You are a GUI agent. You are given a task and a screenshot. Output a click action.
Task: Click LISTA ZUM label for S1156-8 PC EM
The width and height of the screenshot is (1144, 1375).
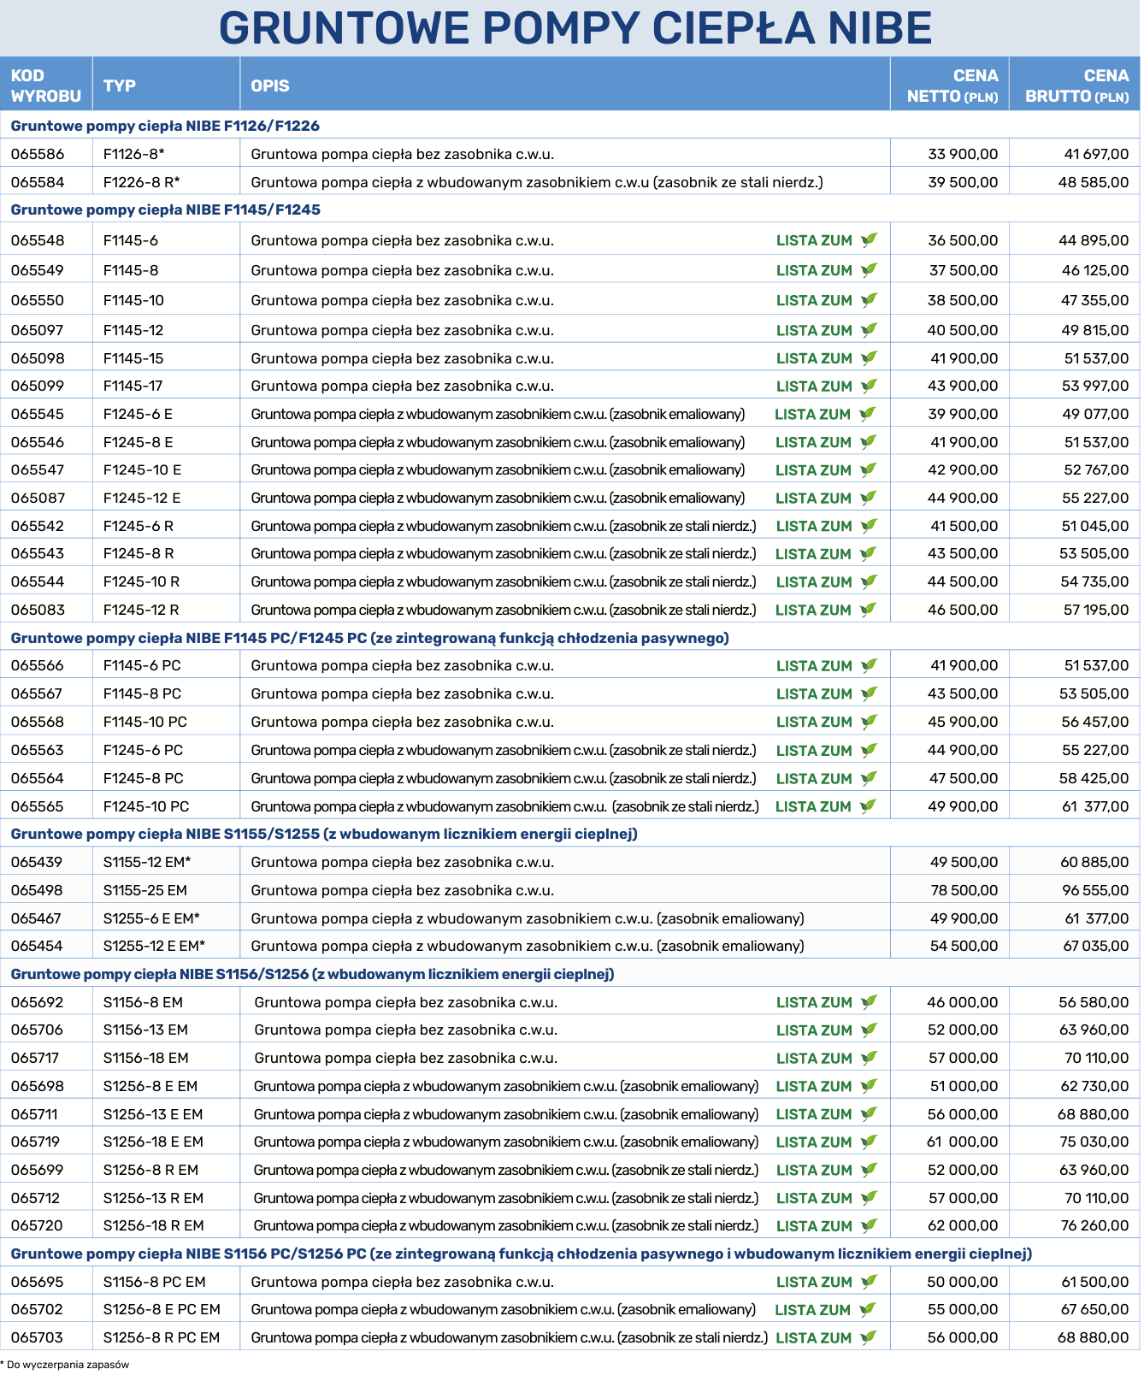[814, 1282]
